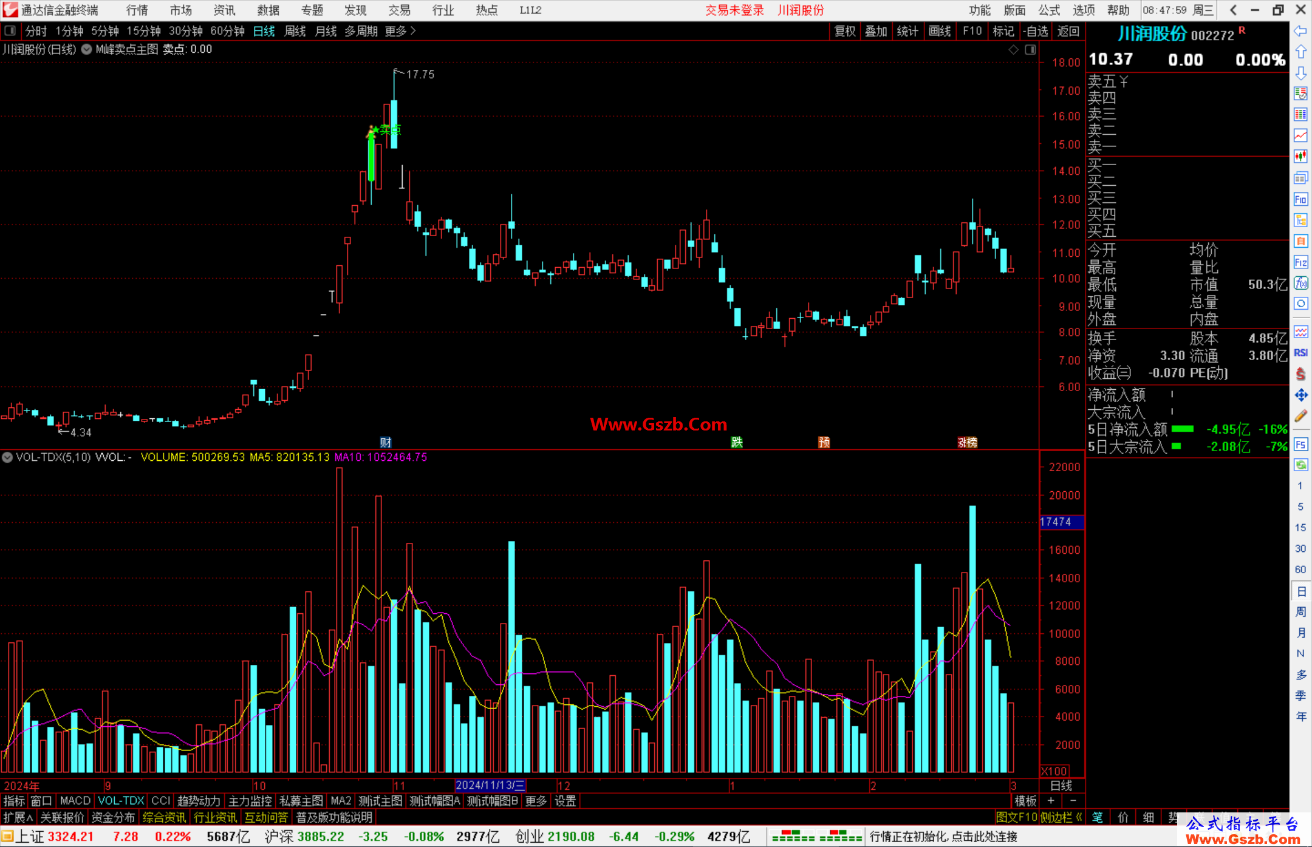
Task: Click the orange icon next to 上证 in the status bar
Action: click(7, 837)
